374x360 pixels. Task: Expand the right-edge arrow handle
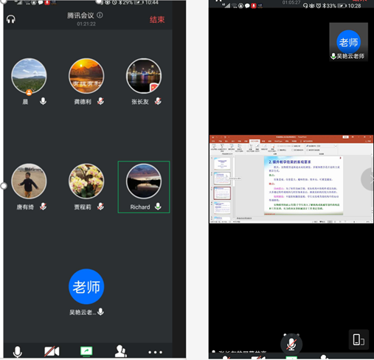[x=368, y=179]
